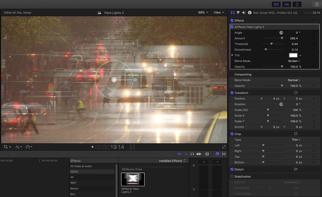Click the audio inspector speaker icon
The width and height of the screenshot is (322, 197).
tap(244, 13)
